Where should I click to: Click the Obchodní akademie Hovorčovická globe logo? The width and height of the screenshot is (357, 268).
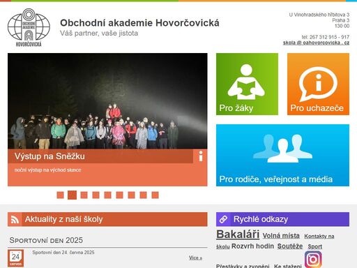tap(29, 27)
